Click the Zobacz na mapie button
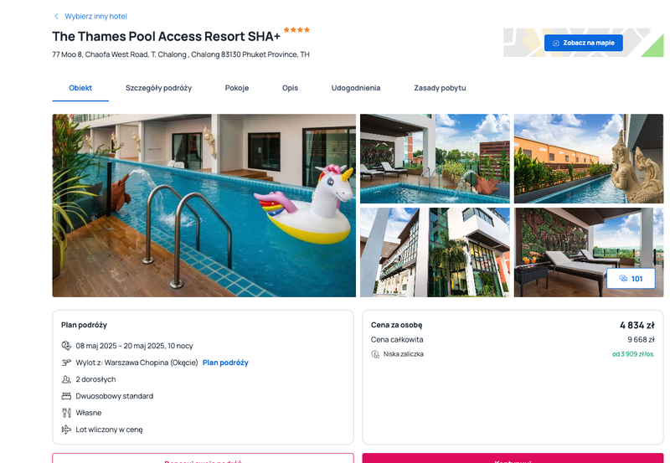The height and width of the screenshot is (463, 670). (x=583, y=43)
